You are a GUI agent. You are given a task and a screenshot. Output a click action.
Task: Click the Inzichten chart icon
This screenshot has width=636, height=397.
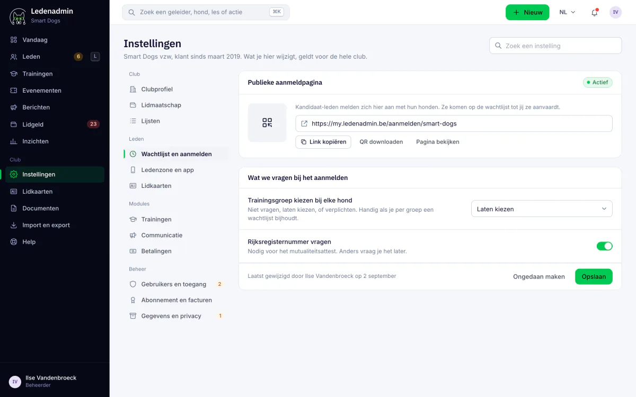point(14,141)
